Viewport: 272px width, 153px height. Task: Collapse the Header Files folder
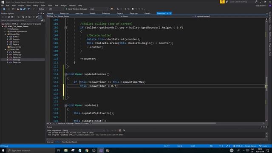[x=5, y=34]
